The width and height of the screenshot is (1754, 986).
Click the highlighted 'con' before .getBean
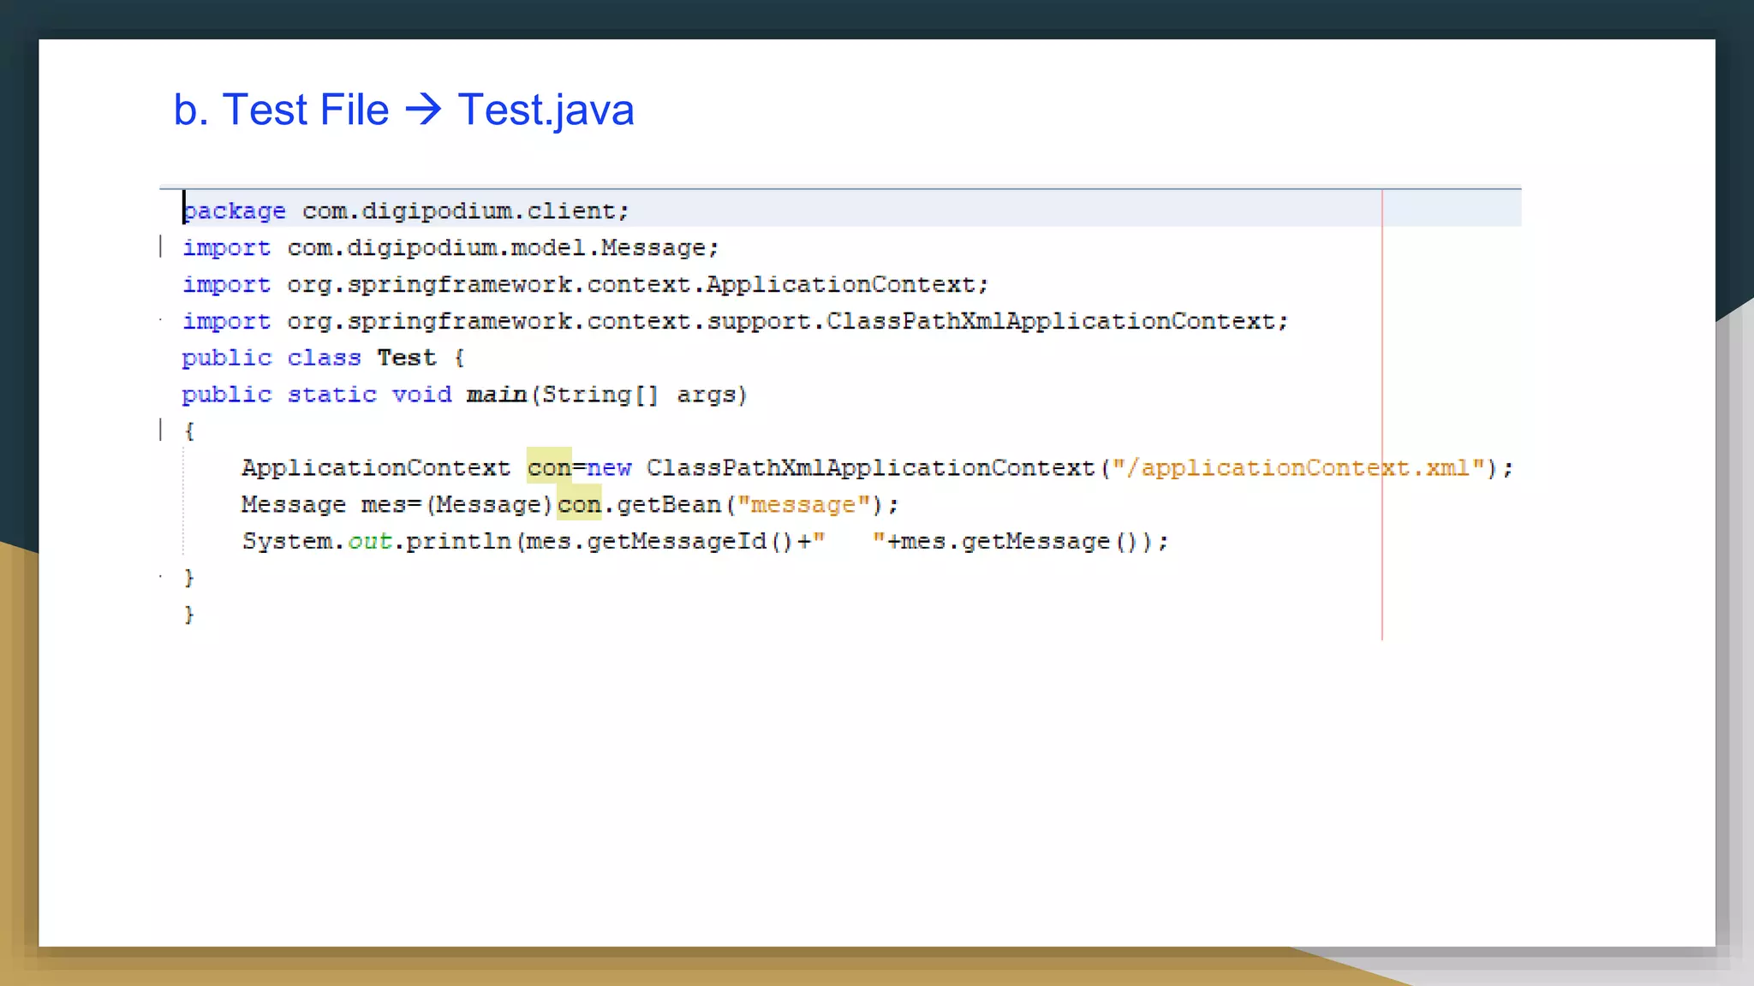579,504
